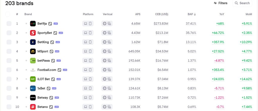Click the YoY column header
Image resolution: width=258 pixels, height=111 pixels.
pyautogui.click(x=222, y=14)
